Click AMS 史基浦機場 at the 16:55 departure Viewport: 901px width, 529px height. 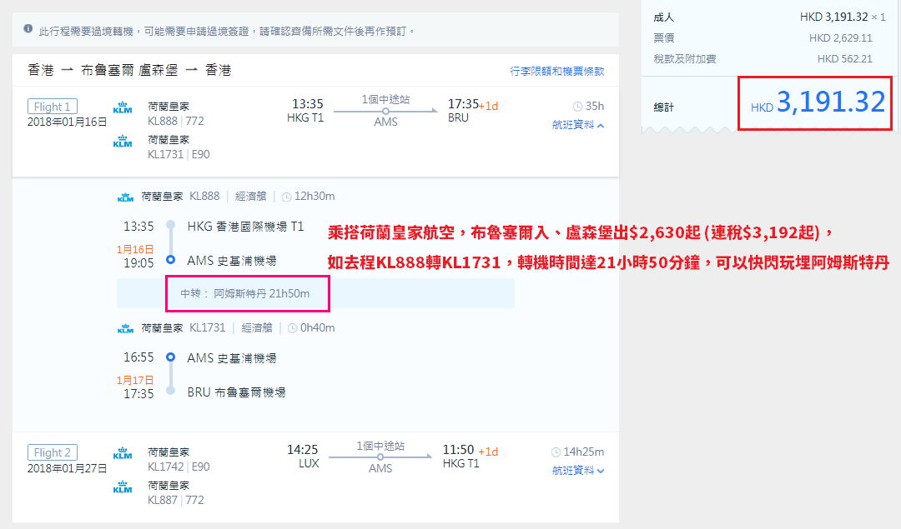[232, 358]
